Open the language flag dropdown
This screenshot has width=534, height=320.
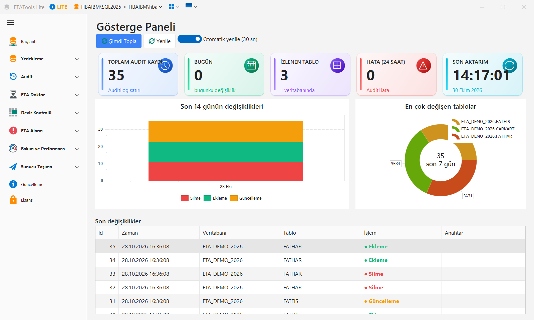(191, 6)
